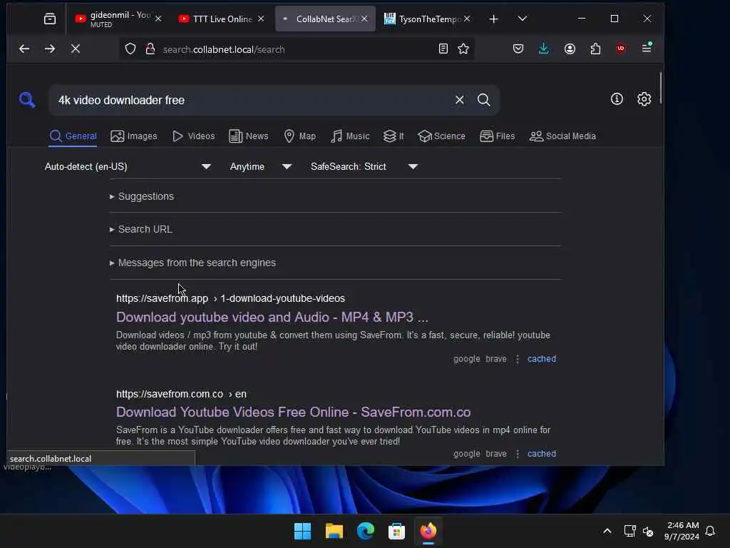Submit search with magnifier button
The image size is (730, 548).
click(484, 100)
